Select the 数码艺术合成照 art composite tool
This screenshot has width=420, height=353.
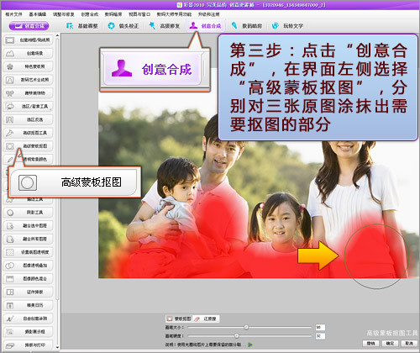28,80
